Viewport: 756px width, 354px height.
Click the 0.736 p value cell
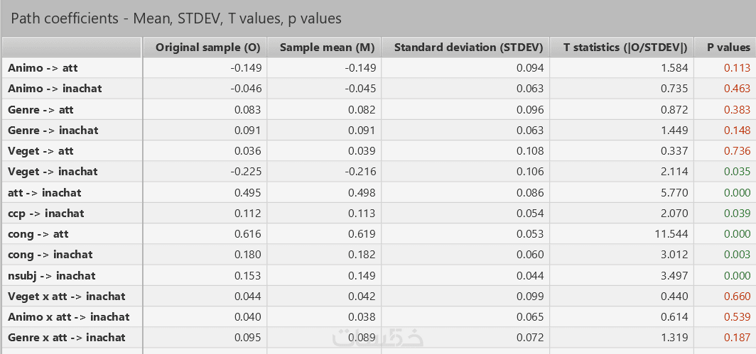pos(737,151)
